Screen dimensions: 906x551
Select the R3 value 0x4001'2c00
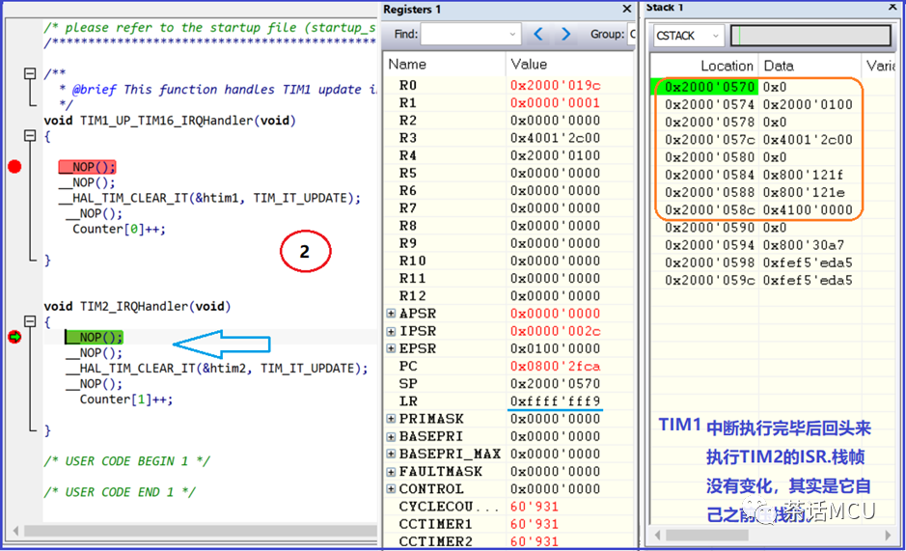[555, 138]
